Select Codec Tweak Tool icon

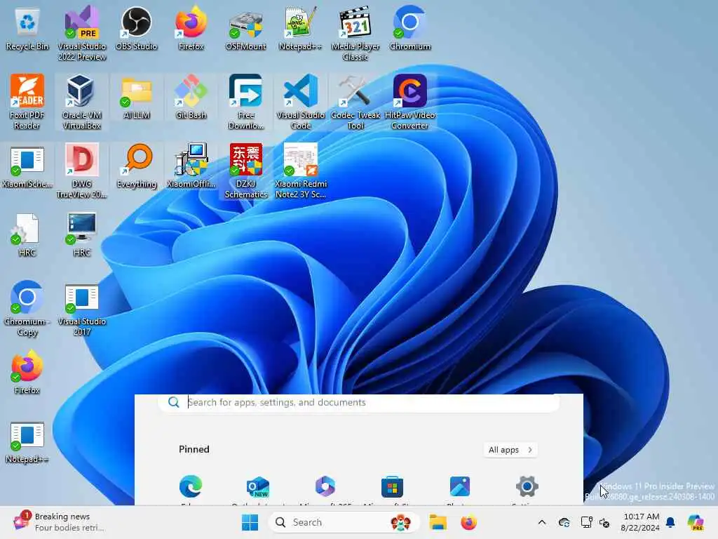point(355,102)
